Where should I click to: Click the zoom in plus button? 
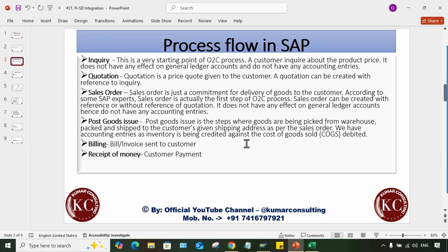pyautogui.click(x=425, y=235)
